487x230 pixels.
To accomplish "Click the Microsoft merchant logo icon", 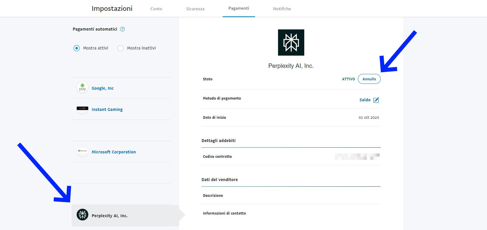I will (x=82, y=151).
